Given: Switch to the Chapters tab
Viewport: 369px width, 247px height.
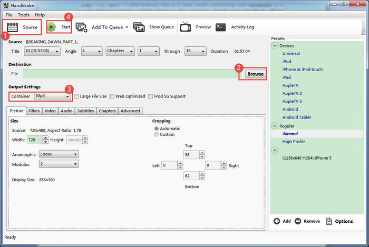Looking at the screenshot, I should [107, 111].
